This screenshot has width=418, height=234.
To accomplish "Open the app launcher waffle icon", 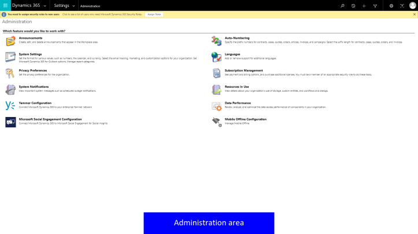I will [5, 5].
